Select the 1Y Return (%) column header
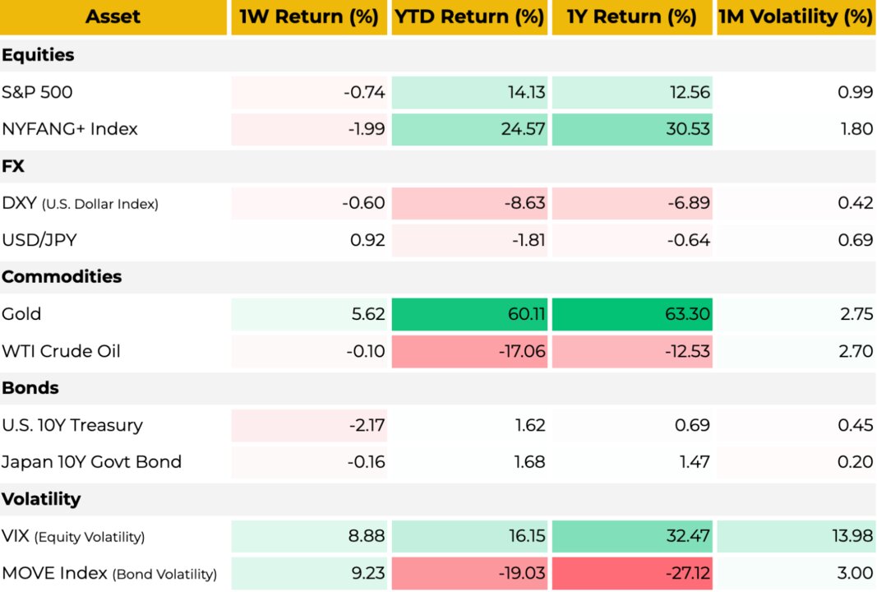Screen dimensions: 877x592 [631, 17]
